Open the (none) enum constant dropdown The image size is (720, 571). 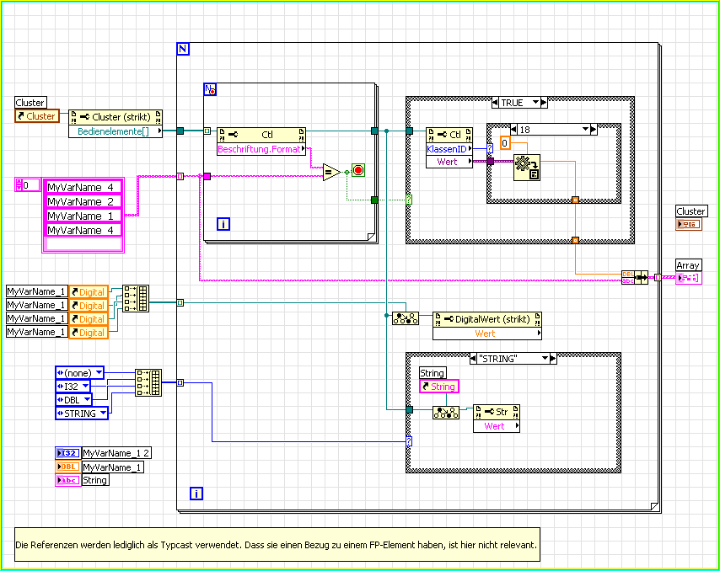pos(99,372)
